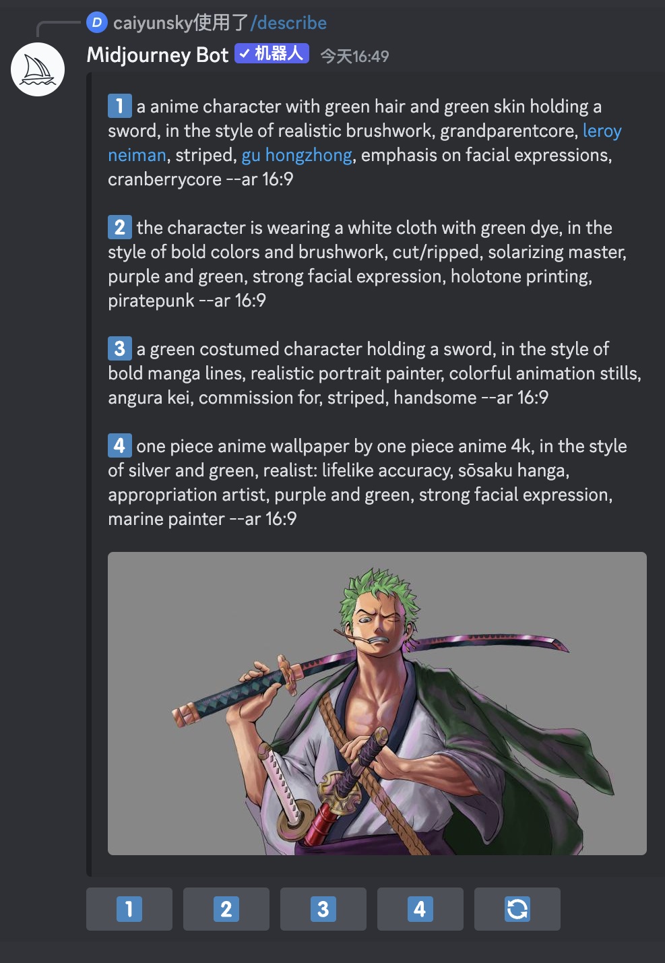Choose prompt option 4 button below the image
The height and width of the screenshot is (963, 665).
[x=420, y=909]
